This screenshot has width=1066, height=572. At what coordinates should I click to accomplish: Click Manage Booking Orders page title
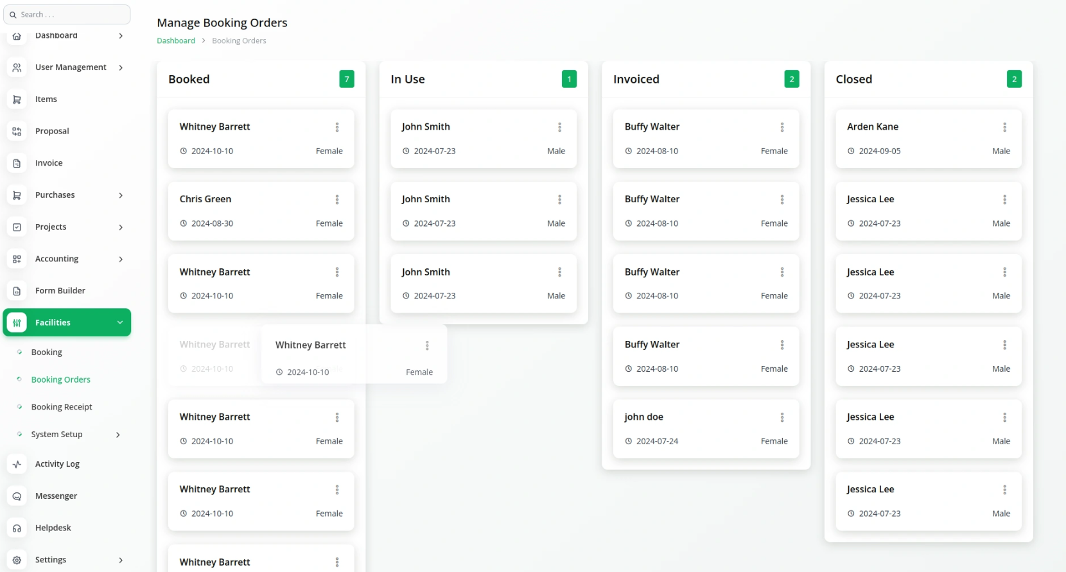222,22
